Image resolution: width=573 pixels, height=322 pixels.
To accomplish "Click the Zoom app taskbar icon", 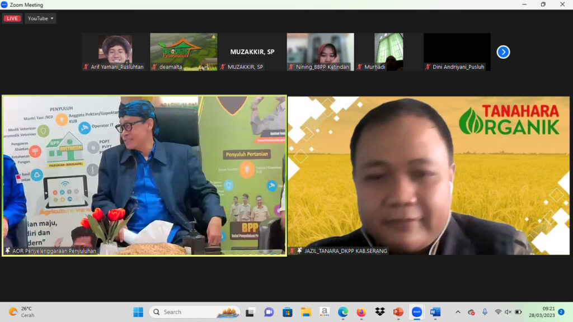I will 417,312.
